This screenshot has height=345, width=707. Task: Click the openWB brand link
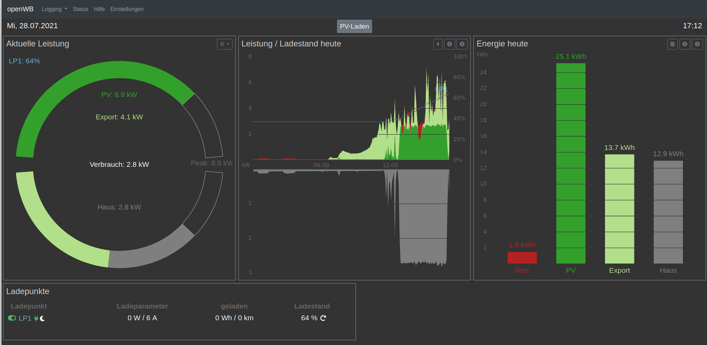(x=20, y=9)
